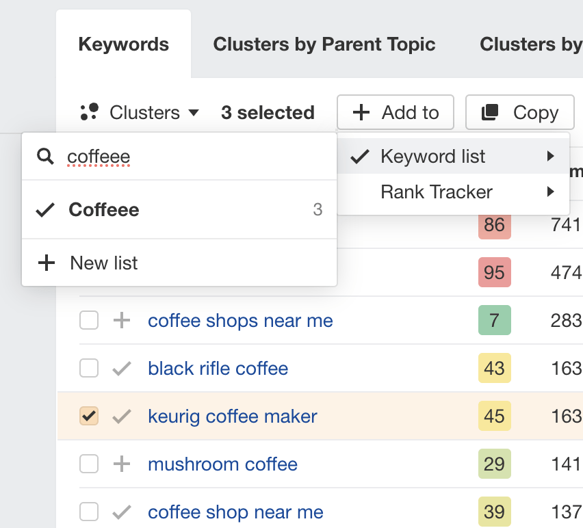This screenshot has width=583, height=528.
Task: Open the Clusters dropdown arrow
Action: click(193, 112)
